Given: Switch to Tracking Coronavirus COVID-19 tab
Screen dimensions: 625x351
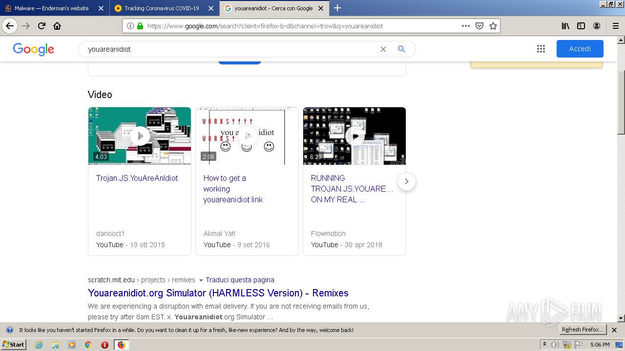Looking at the screenshot, I should 165,8.
